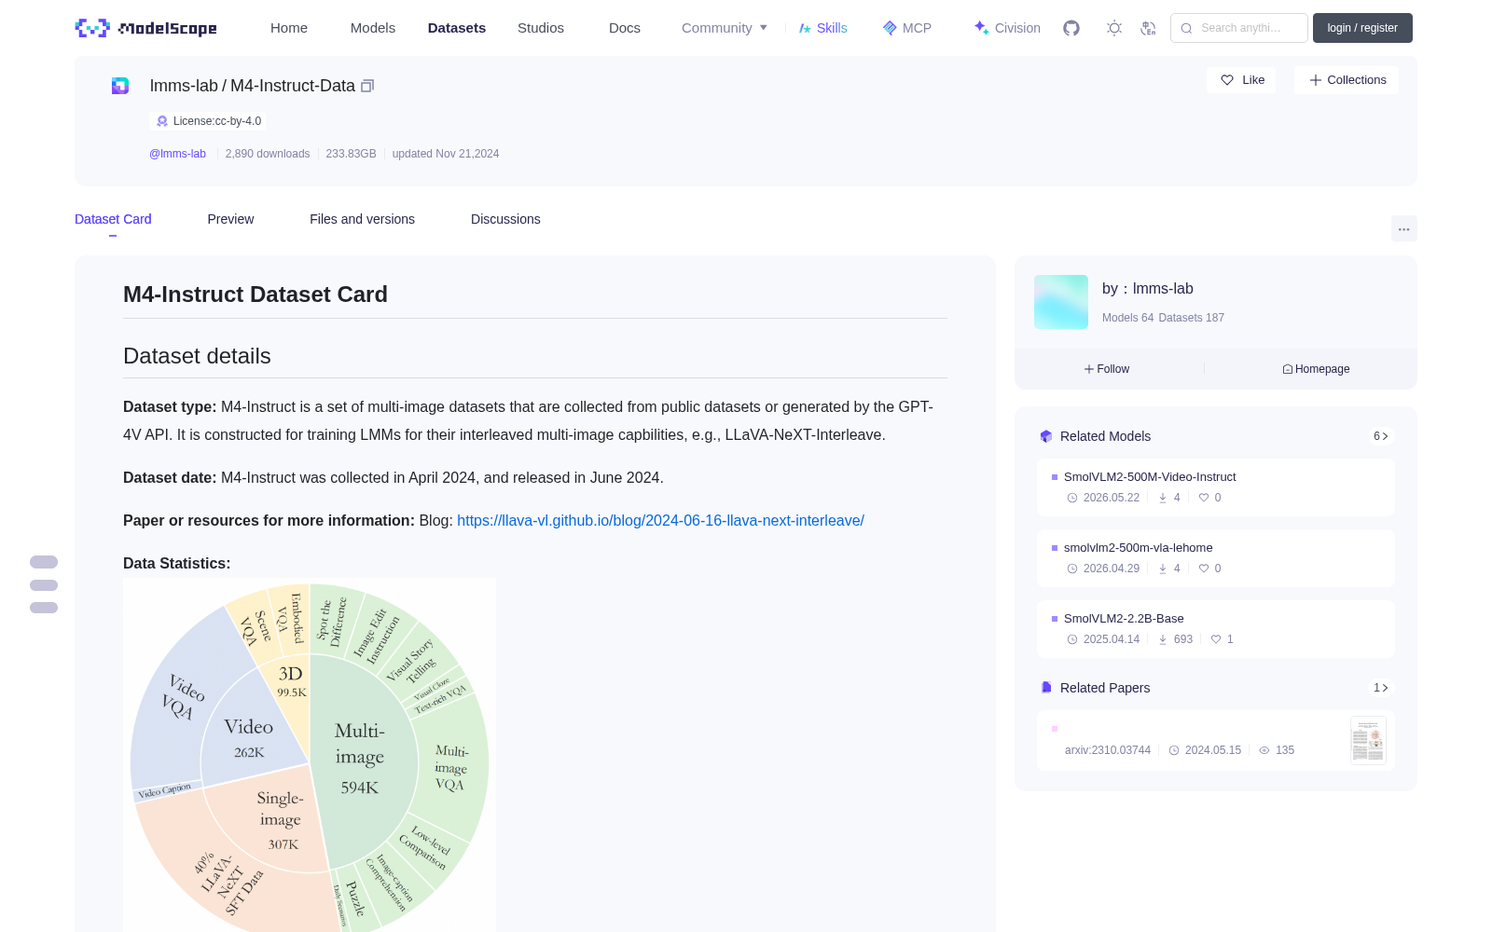The width and height of the screenshot is (1492, 932).
Task: Click the 2,890 downloads text
Action: tap(268, 154)
